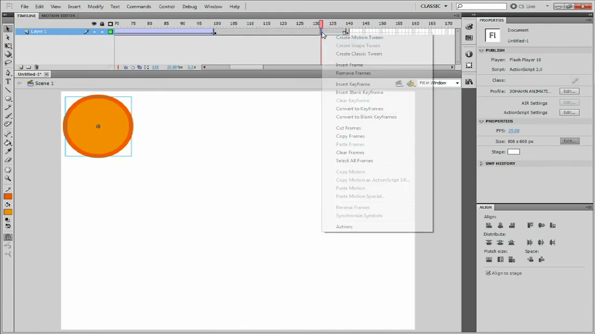The height and width of the screenshot is (334, 595).
Task: Expand the SWF HISTORY section
Action: tap(482, 163)
